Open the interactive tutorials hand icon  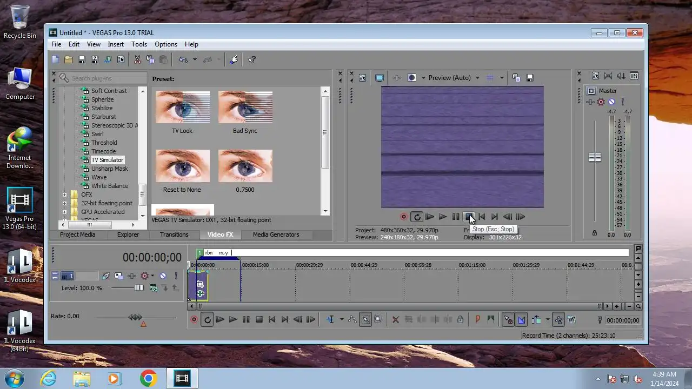pyautogui.click(x=234, y=59)
